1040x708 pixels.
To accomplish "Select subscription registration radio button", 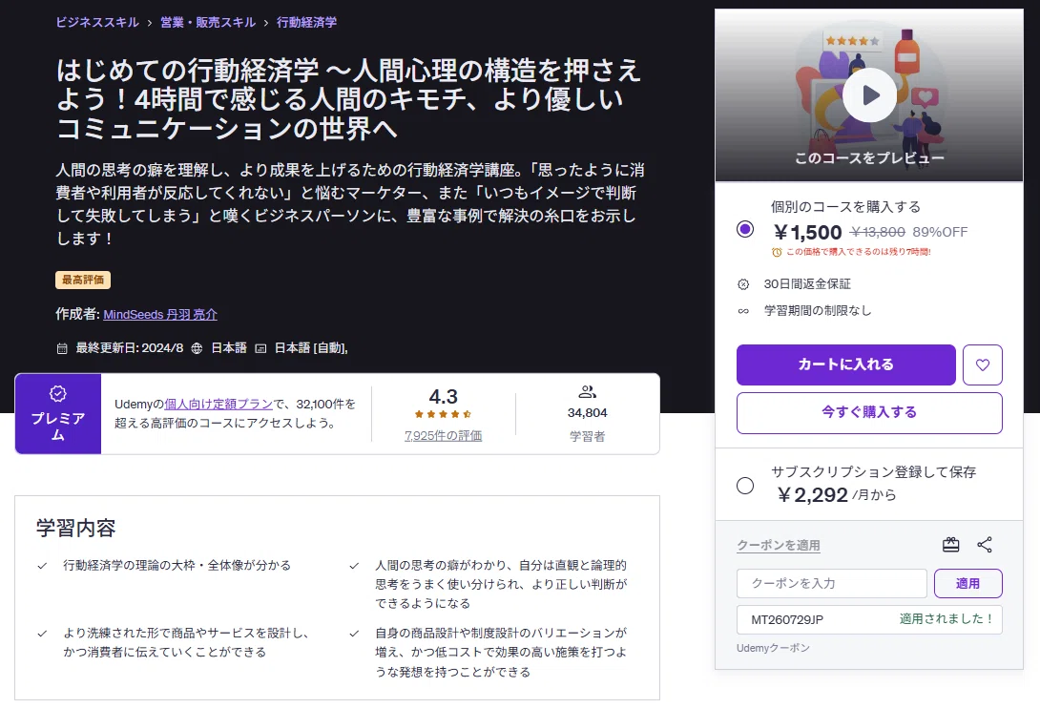I will 745,486.
